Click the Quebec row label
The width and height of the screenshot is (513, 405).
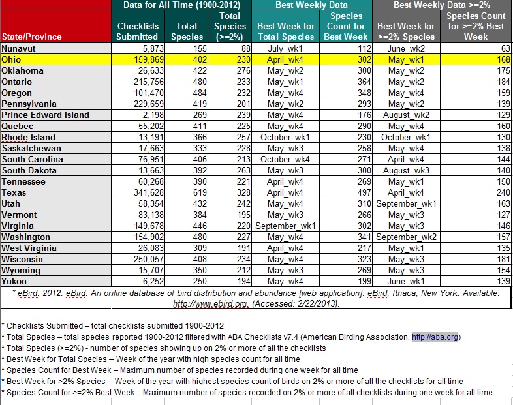55,126
